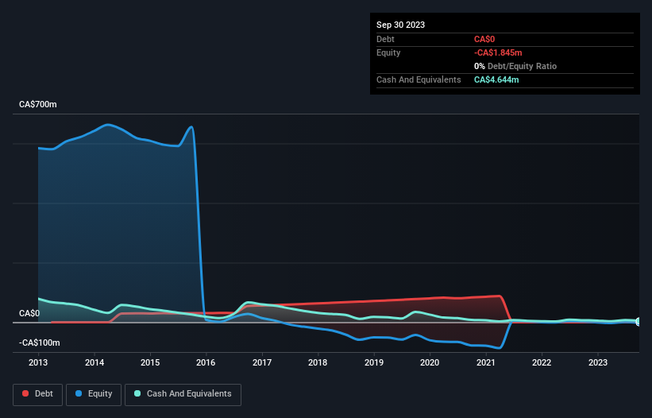Select the endpoint marker at Sep 2023
Image resolution: width=652 pixels, height=418 pixels.
pos(638,322)
